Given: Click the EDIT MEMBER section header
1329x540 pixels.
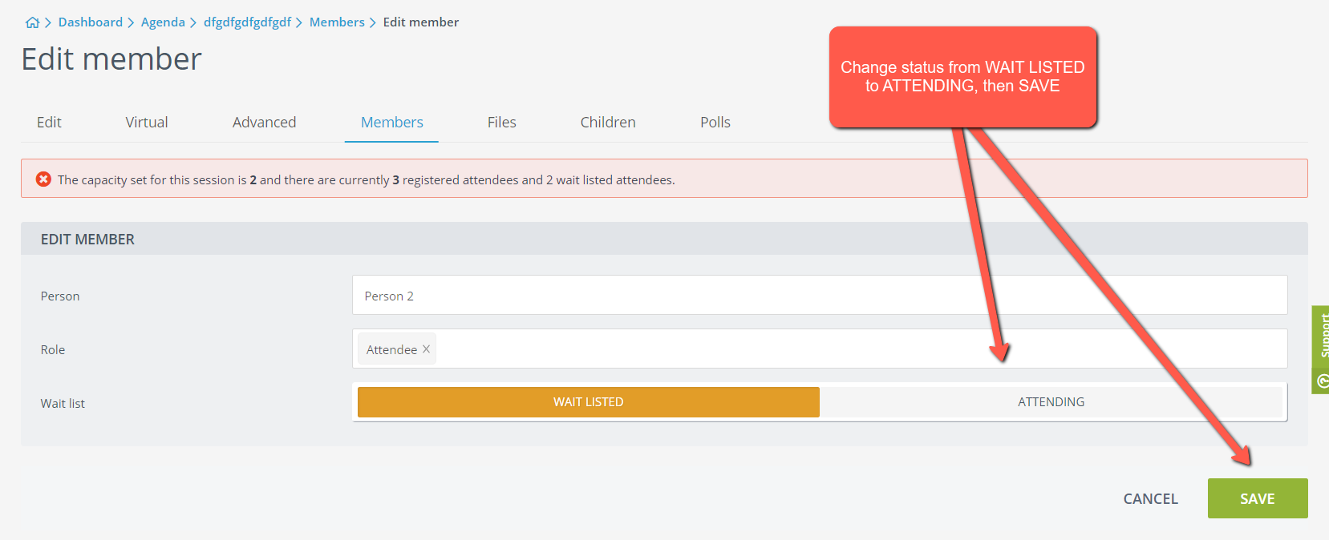Looking at the screenshot, I should (x=664, y=239).
